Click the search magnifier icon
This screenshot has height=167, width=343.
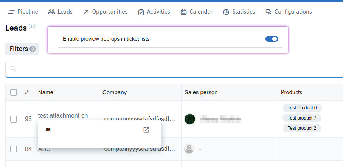pos(14,69)
